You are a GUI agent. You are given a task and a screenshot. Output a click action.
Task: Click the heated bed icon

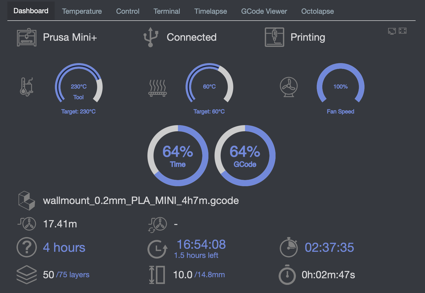[x=158, y=88]
